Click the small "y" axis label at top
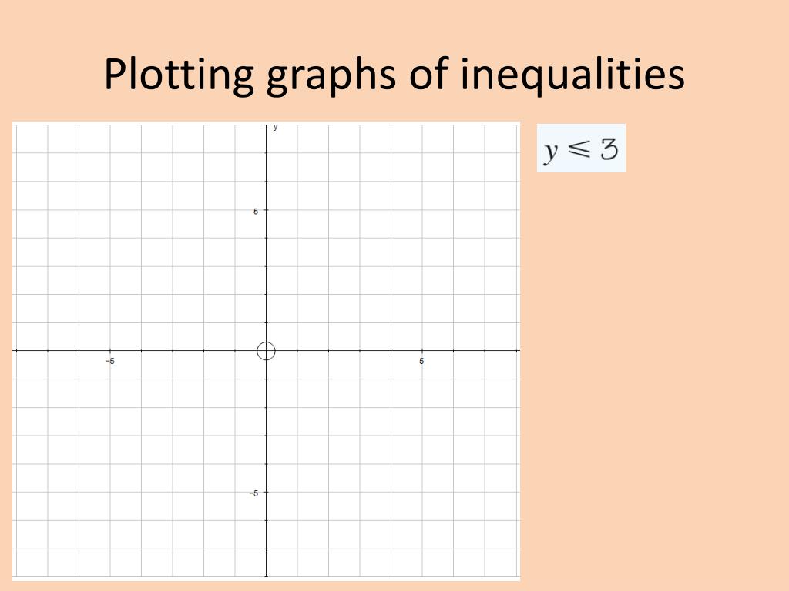This screenshot has height=591, width=789. point(275,127)
